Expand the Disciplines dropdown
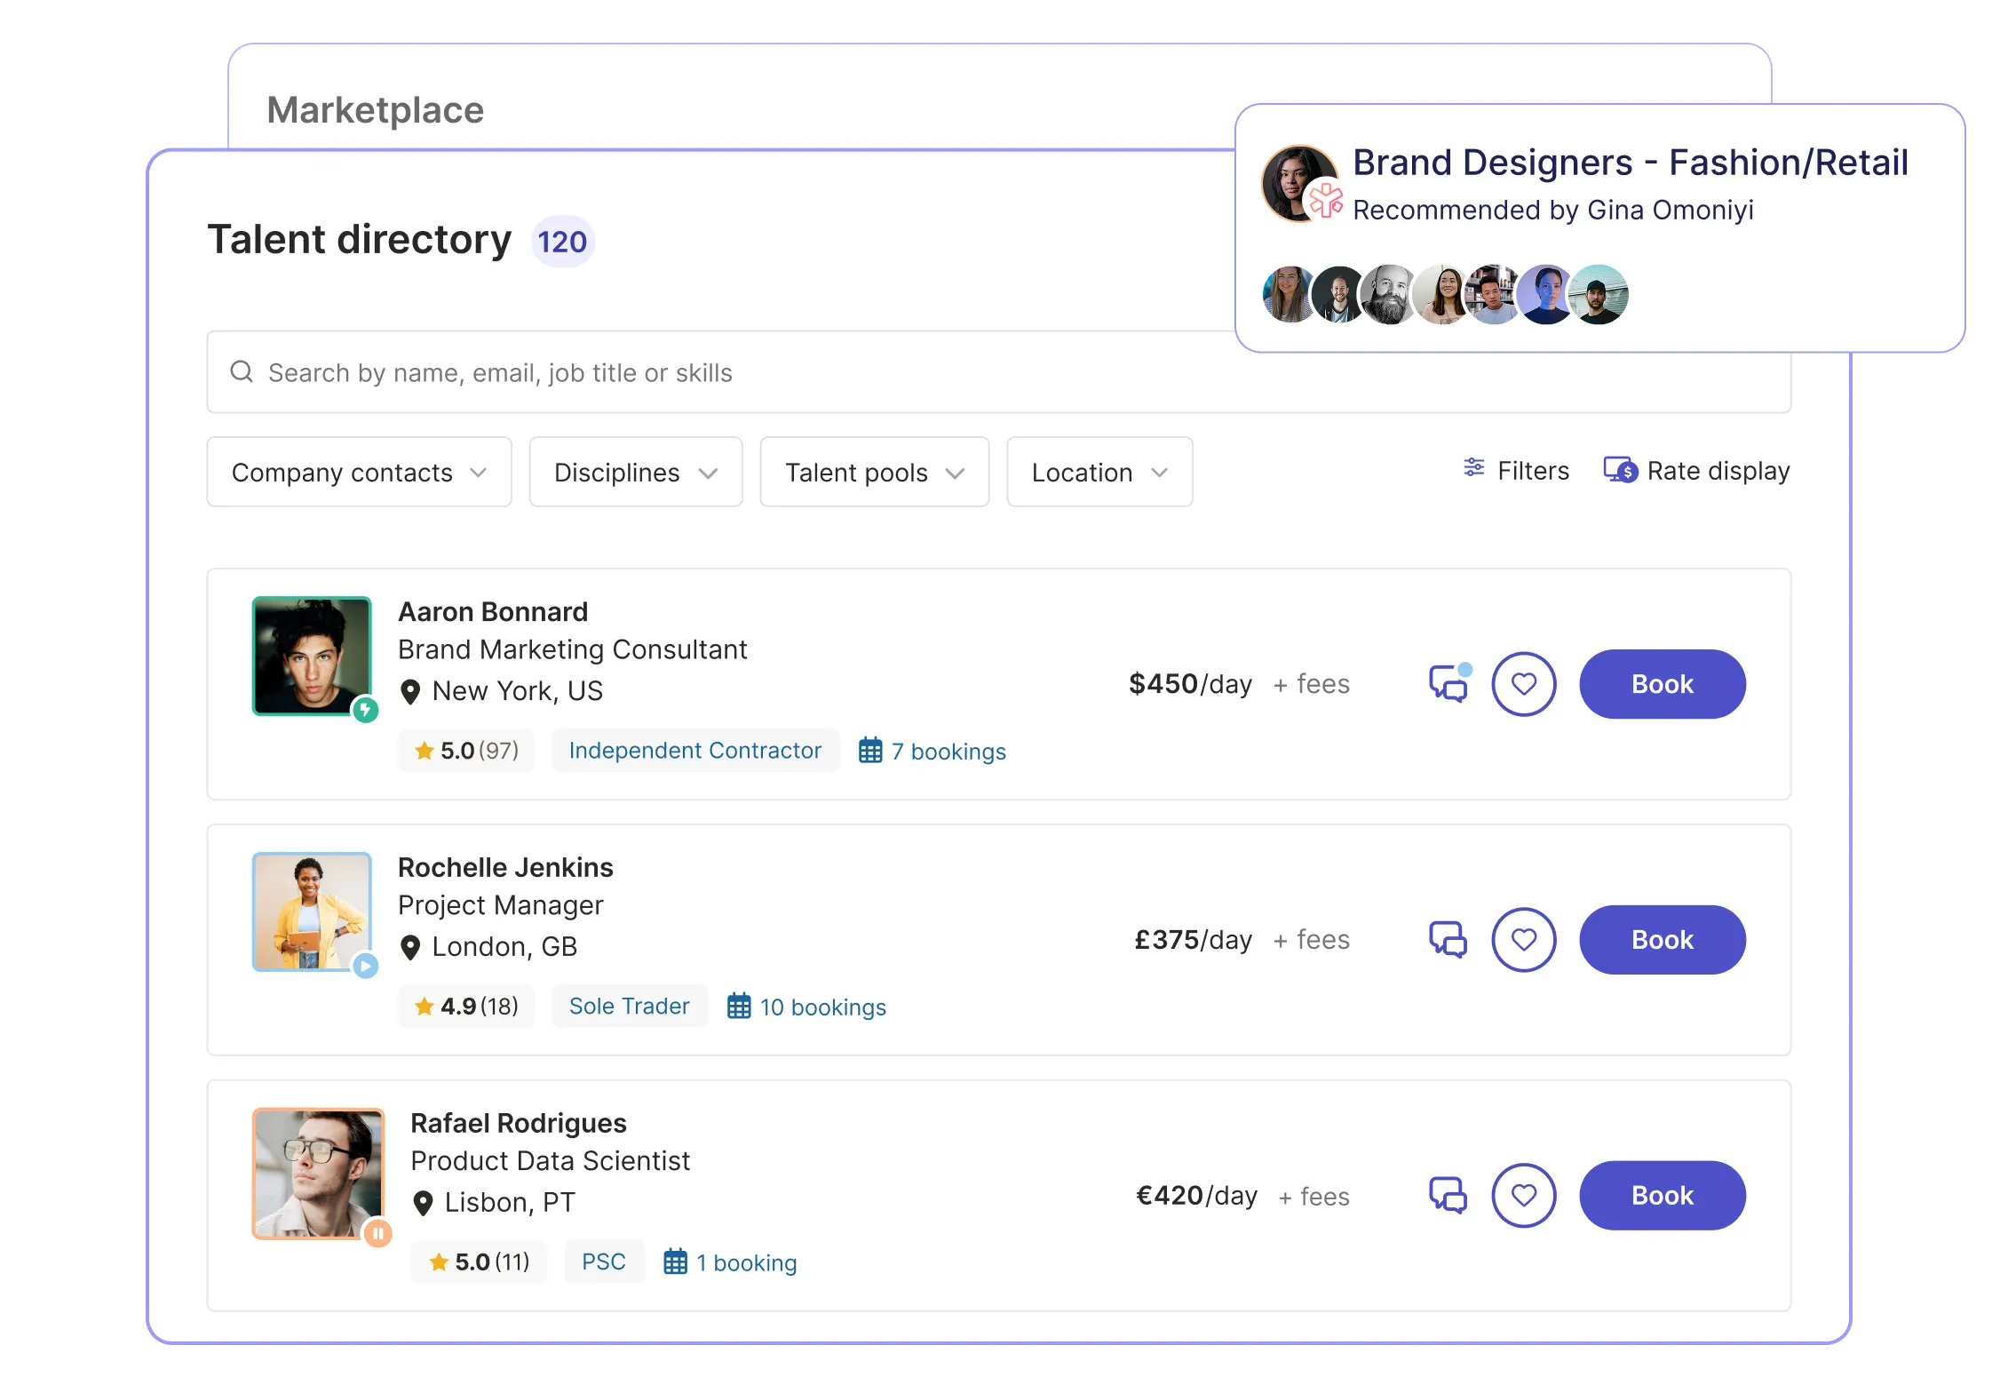The width and height of the screenshot is (2000, 1393). click(635, 472)
